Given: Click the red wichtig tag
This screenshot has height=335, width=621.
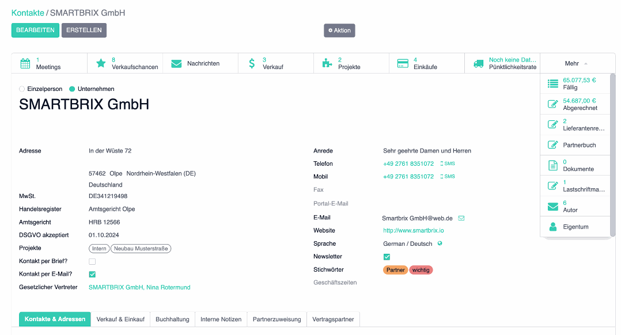Looking at the screenshot, I should coord(421,270).
